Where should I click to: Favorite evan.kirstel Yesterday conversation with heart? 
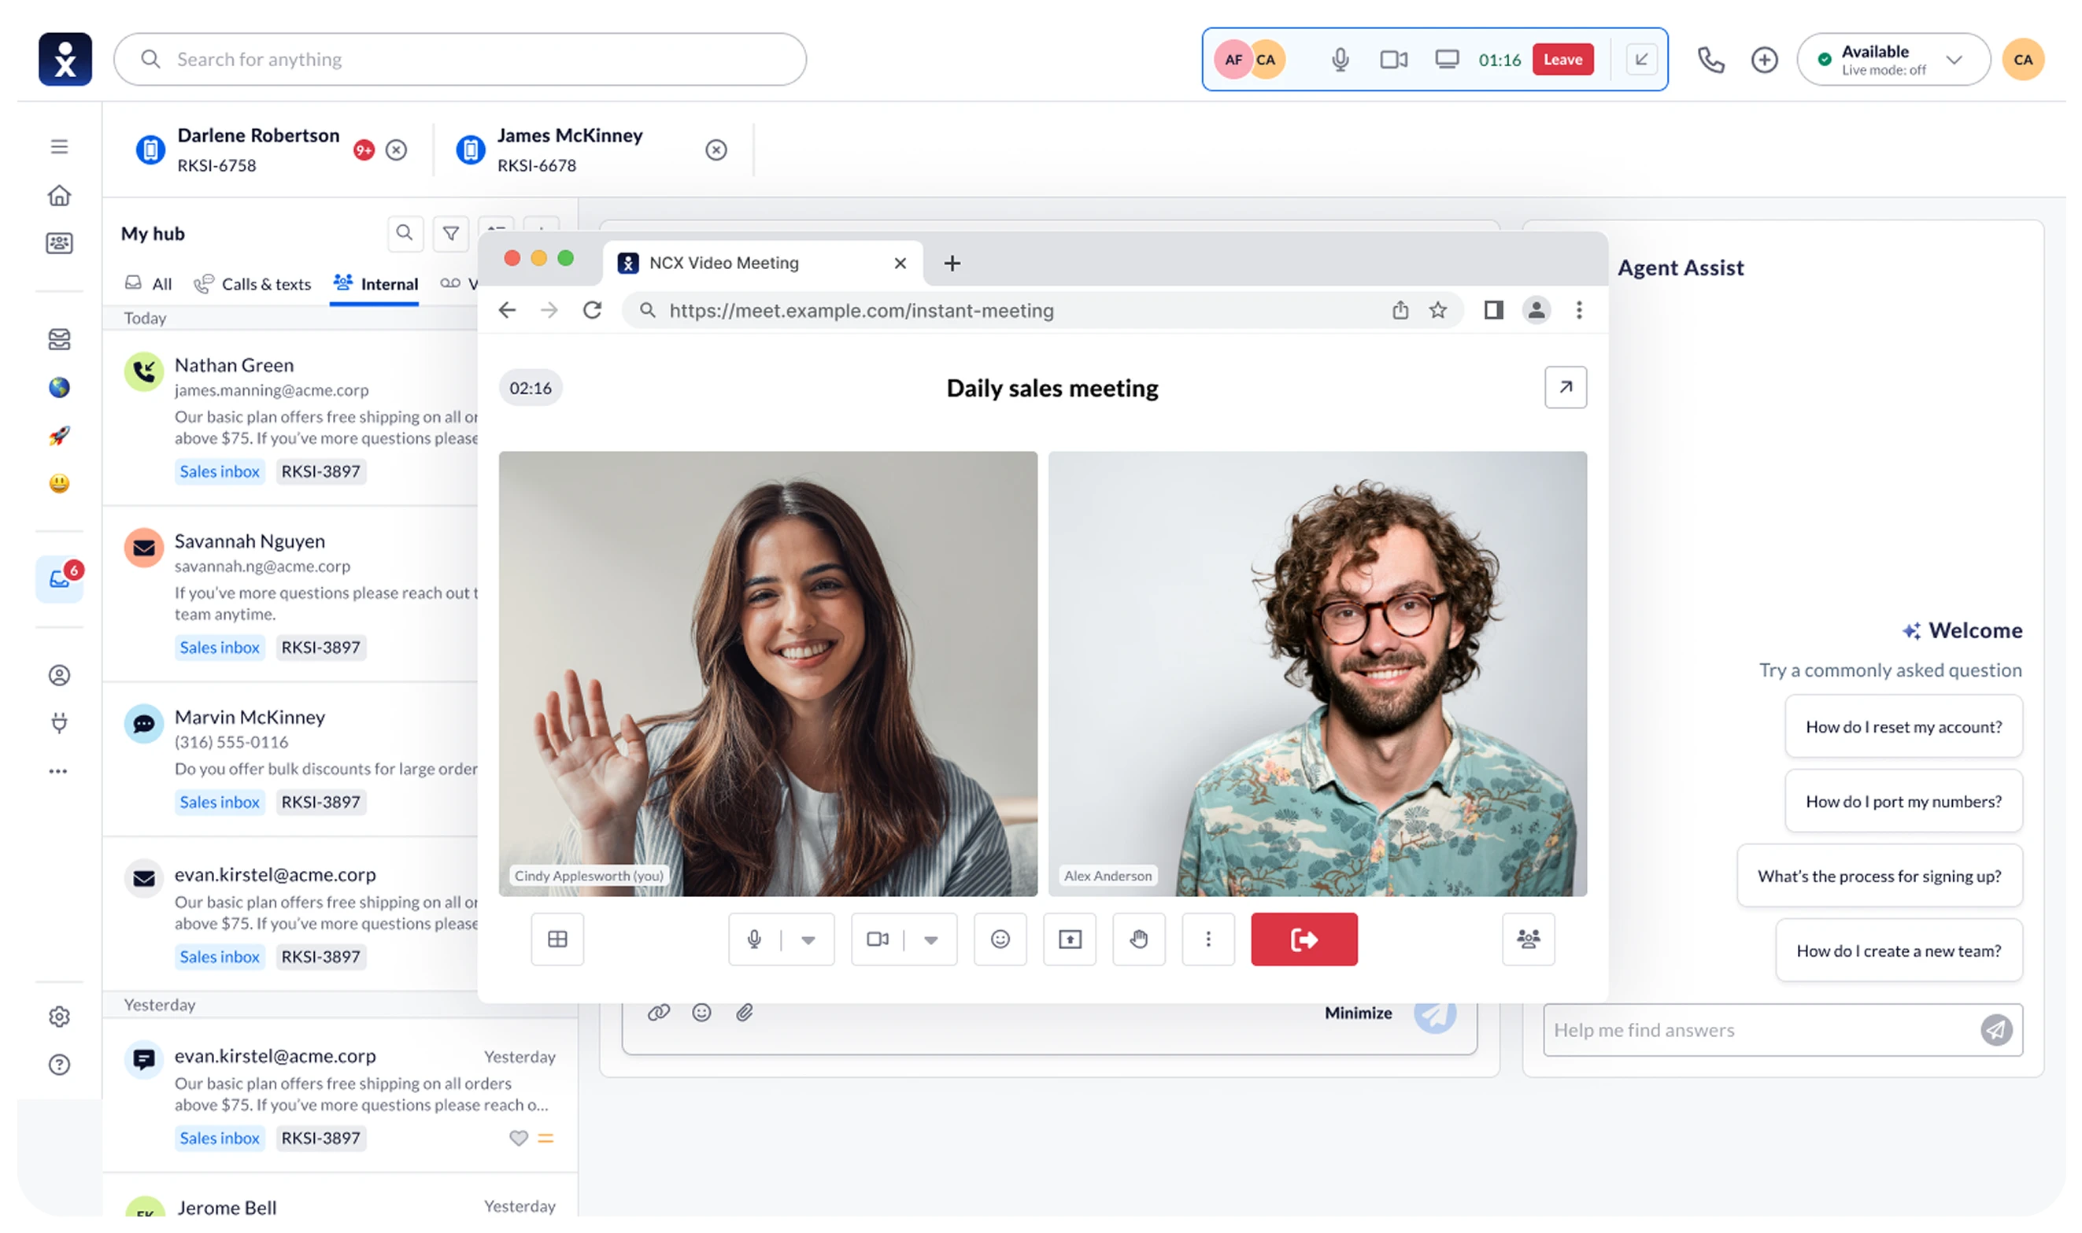click(519, 1139)
